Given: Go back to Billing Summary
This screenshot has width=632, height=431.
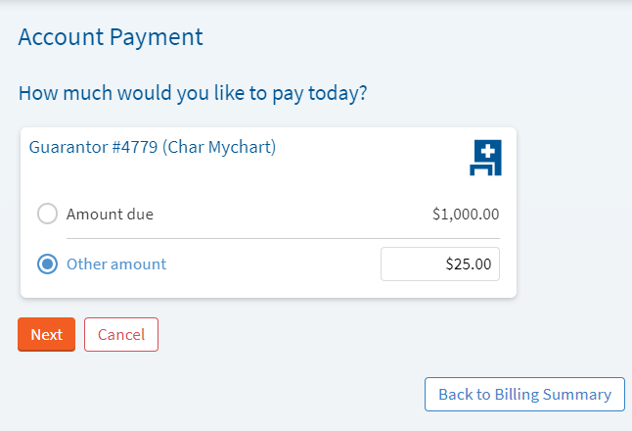Looking at the screenshot, I should [x=524, y=394].
